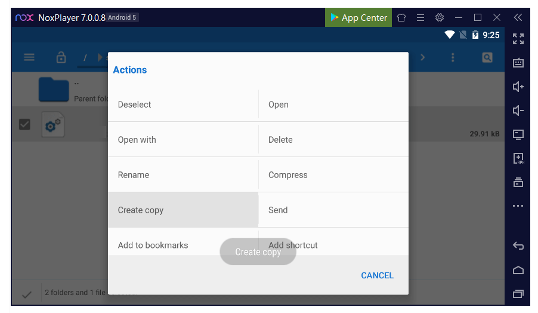538x313 pixels.
Task: Click the 9:25 clock
Action: click(491, 35)
